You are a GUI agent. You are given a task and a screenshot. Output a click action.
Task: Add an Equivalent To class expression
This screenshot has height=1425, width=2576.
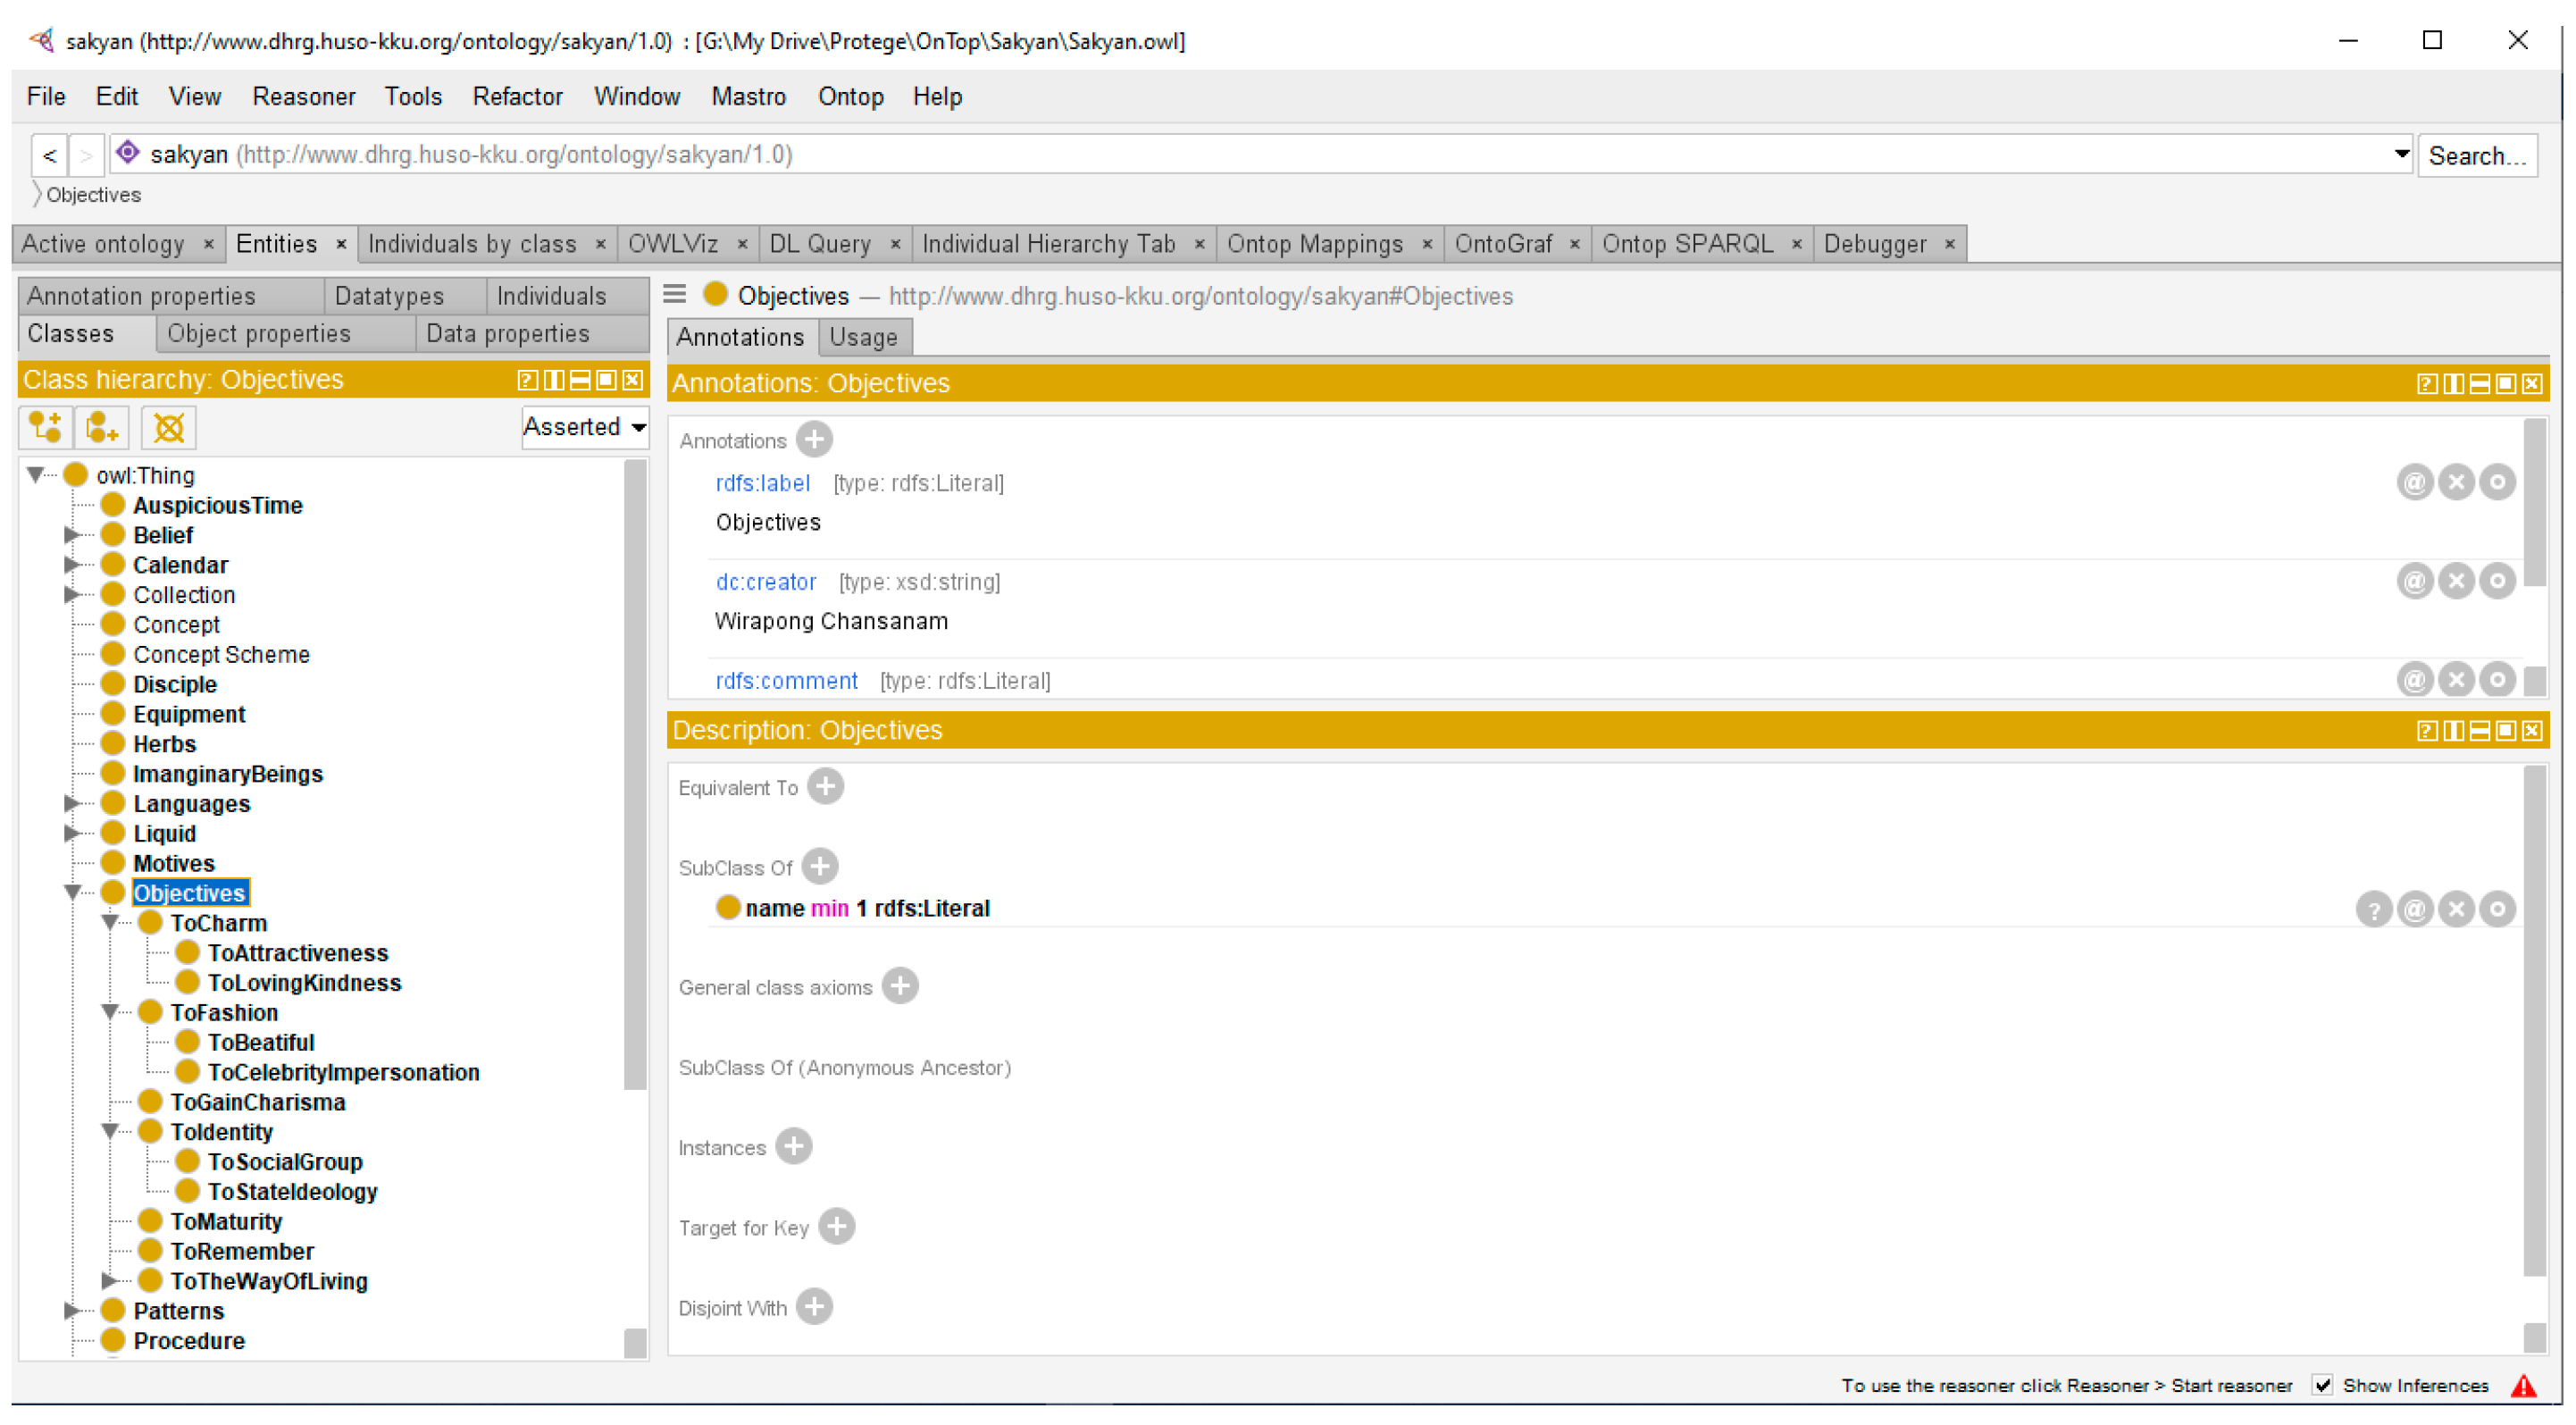(825, 787)
